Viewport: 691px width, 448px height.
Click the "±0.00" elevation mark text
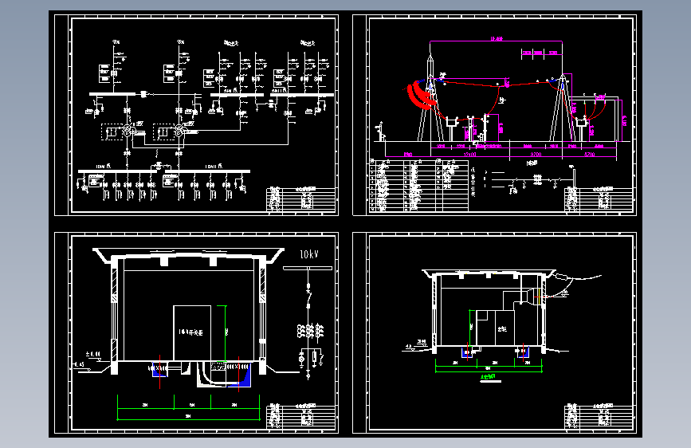click(93, 354)
